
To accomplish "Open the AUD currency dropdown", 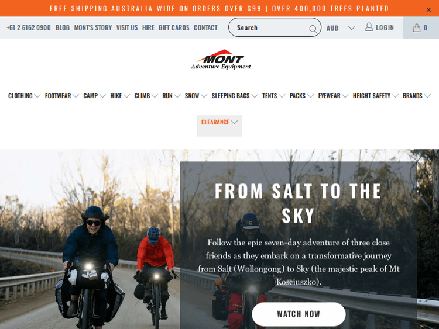I will (341, 28).
